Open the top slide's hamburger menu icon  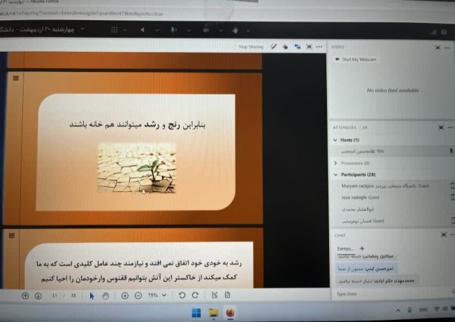pos(15,78)
